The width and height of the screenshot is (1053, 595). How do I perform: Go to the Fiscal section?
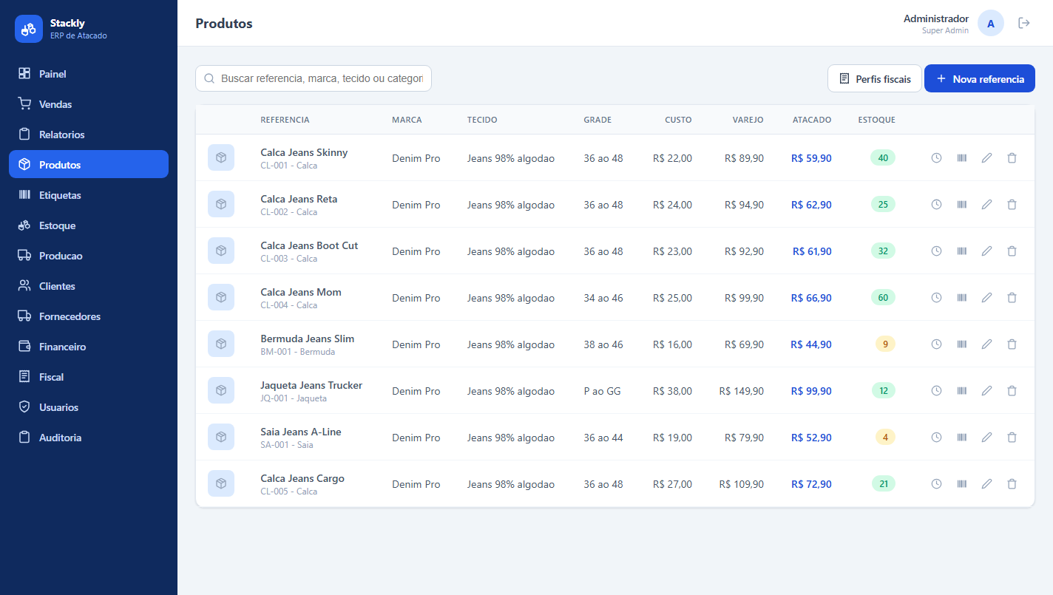pyautogui.click(x=89, y=377)
